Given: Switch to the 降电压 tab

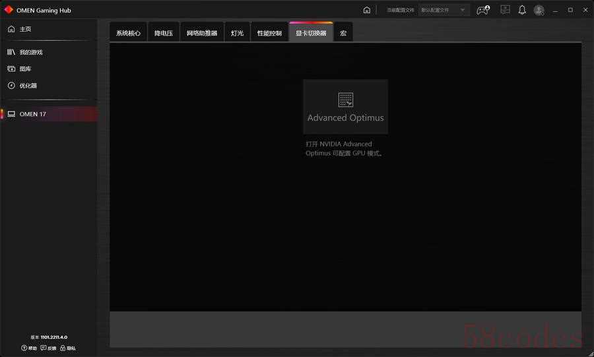Looking at the screenshot, I should point(164,33).
